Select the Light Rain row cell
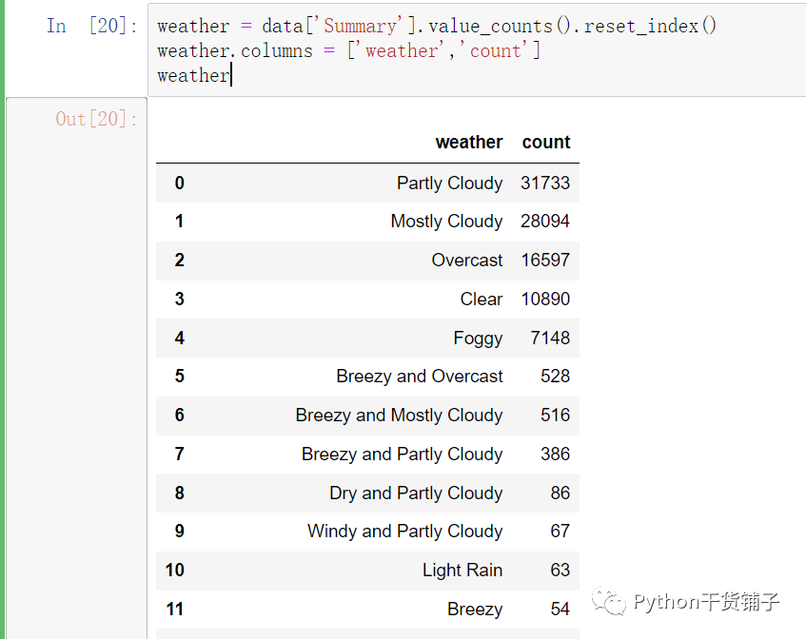 point(462,571)
